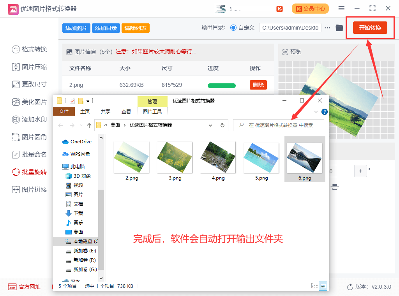This screenshot has height=296, width=399.
Task: Select the 自定义 custom output radio button
Action: pyautogui.click(x=232, y=28)
